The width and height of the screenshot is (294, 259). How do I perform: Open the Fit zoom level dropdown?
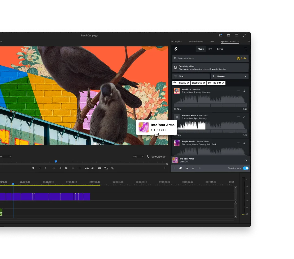pyautogui.click(x=6, y=156)
